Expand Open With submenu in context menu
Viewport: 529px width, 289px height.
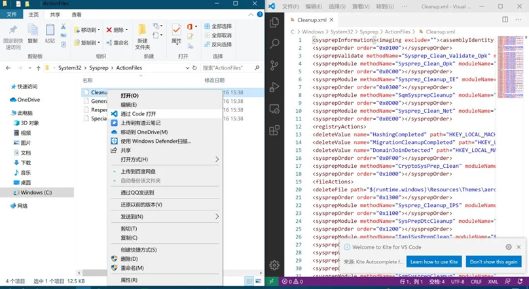217,159
